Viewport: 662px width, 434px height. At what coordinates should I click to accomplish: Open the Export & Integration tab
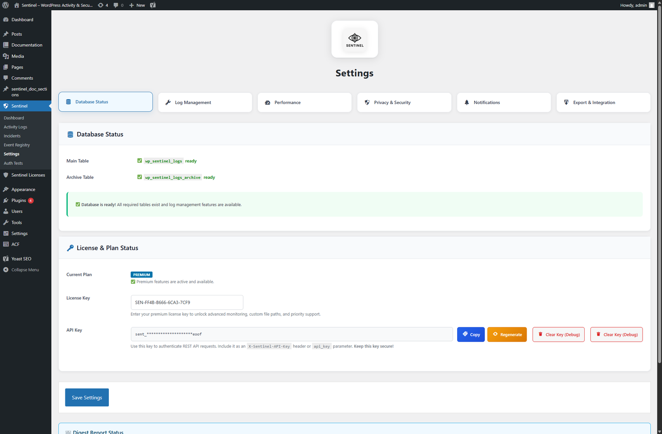tap(603, 102)
